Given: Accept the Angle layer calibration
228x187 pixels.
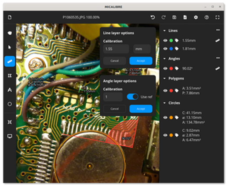Looking at the screenshot, I should [x=141, y=109].
